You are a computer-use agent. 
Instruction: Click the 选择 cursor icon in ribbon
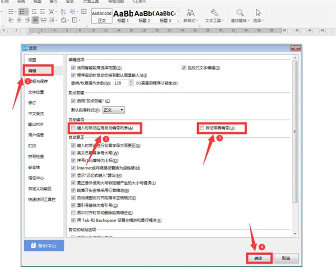click(x=258, y=13)
